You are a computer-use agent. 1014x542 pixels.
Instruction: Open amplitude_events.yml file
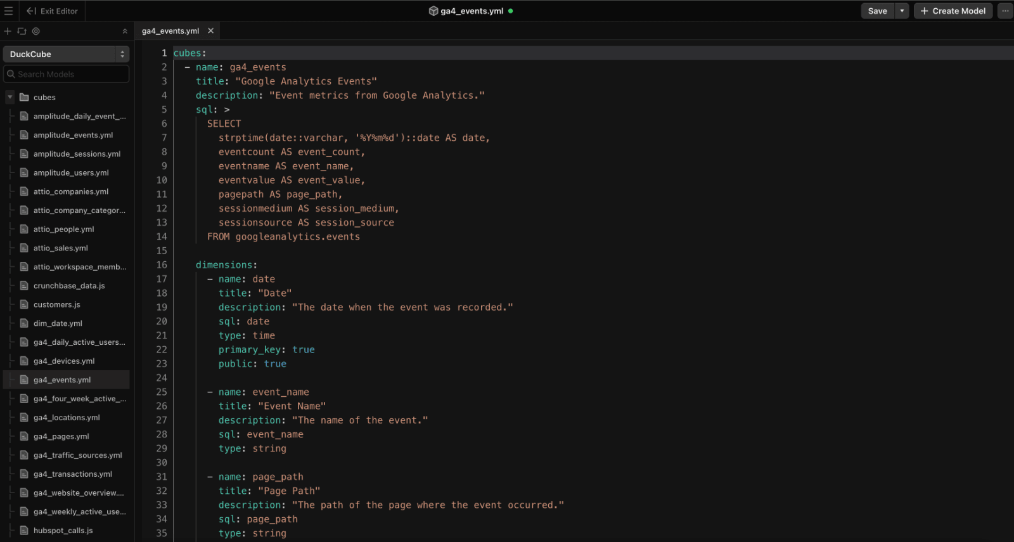click(x=73, y=135)
